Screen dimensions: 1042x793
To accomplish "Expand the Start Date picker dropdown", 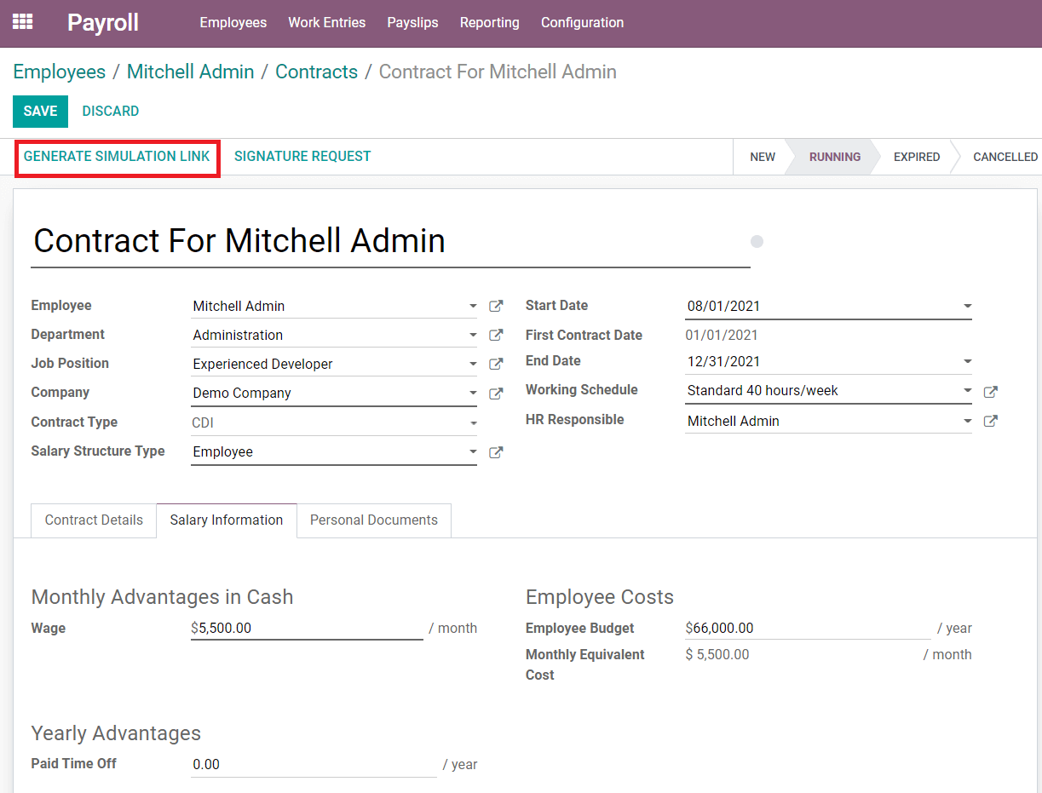I will pos(967,307).
